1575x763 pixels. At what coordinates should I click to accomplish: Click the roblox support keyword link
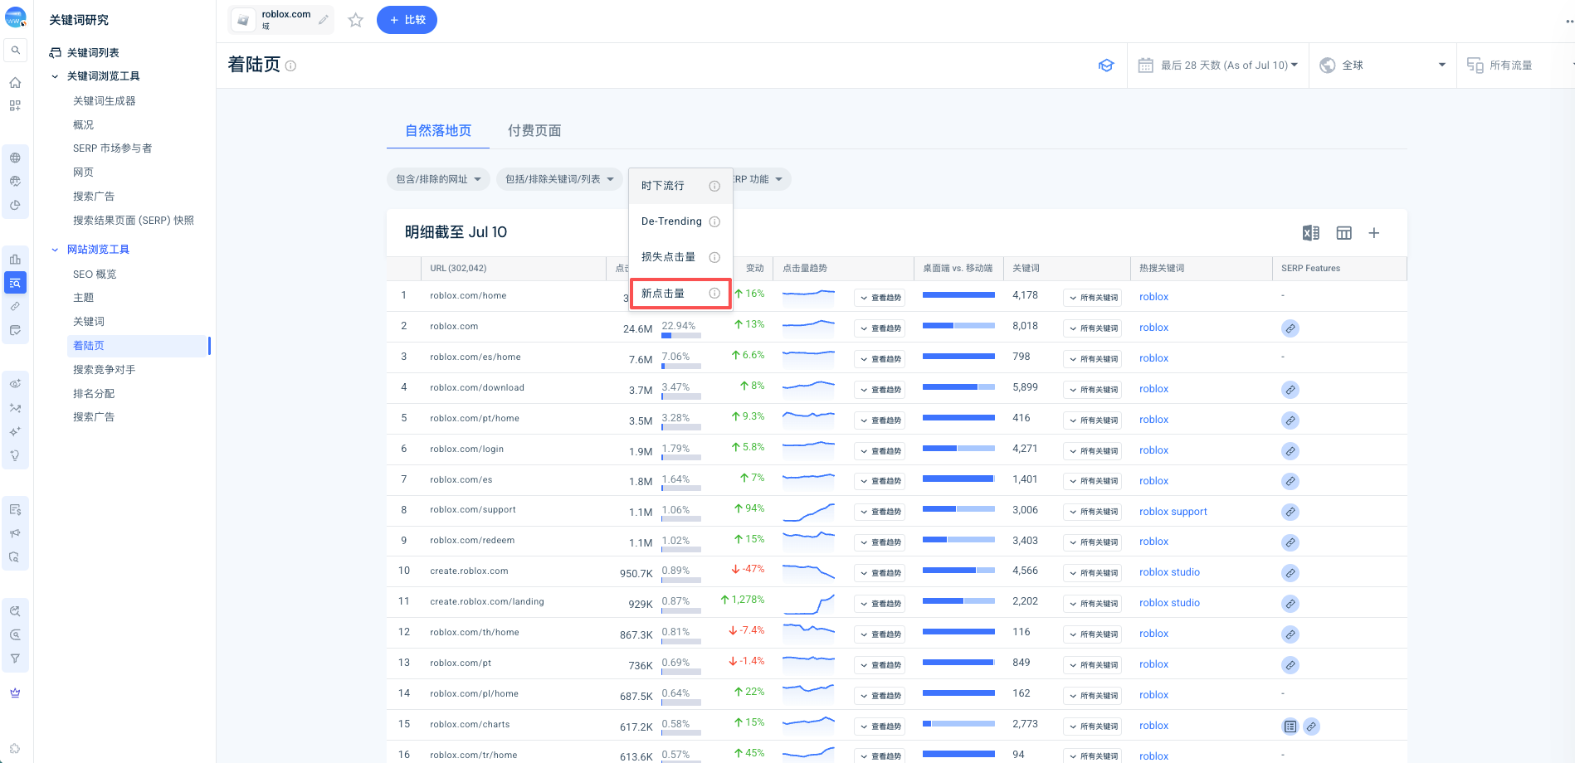[x=1173, y=512]
